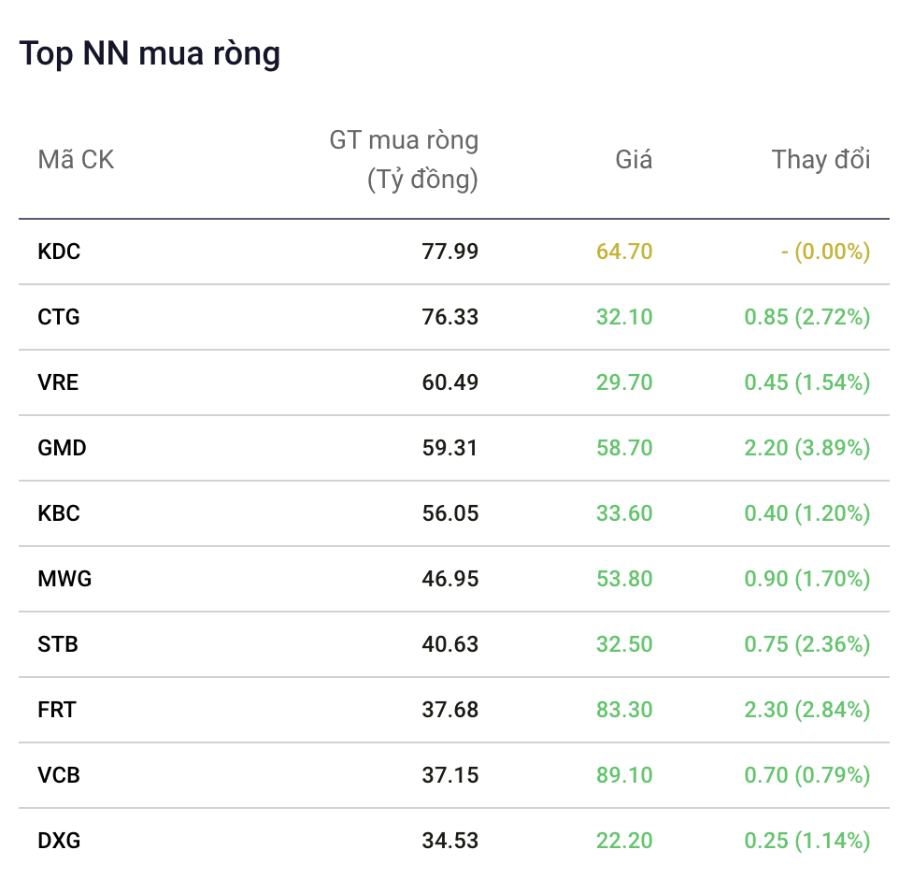Screen dimensions: 899x879
Task: Sort by Giá column header
Action: click(x=634, y=160)
